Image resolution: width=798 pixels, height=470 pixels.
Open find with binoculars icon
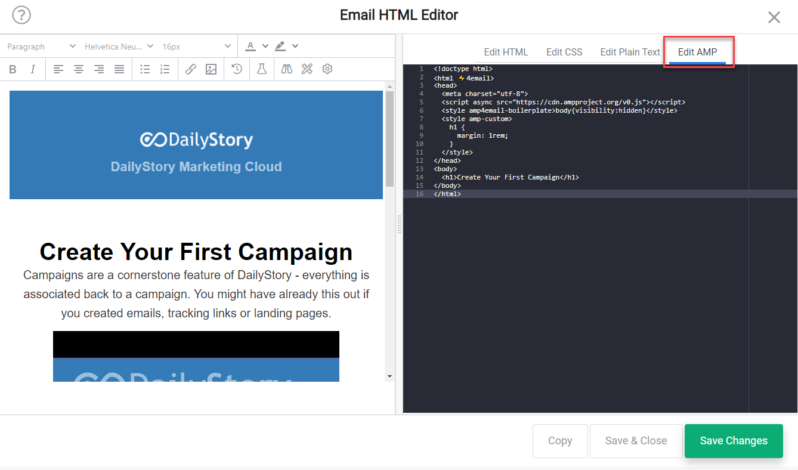click(287, 69)
